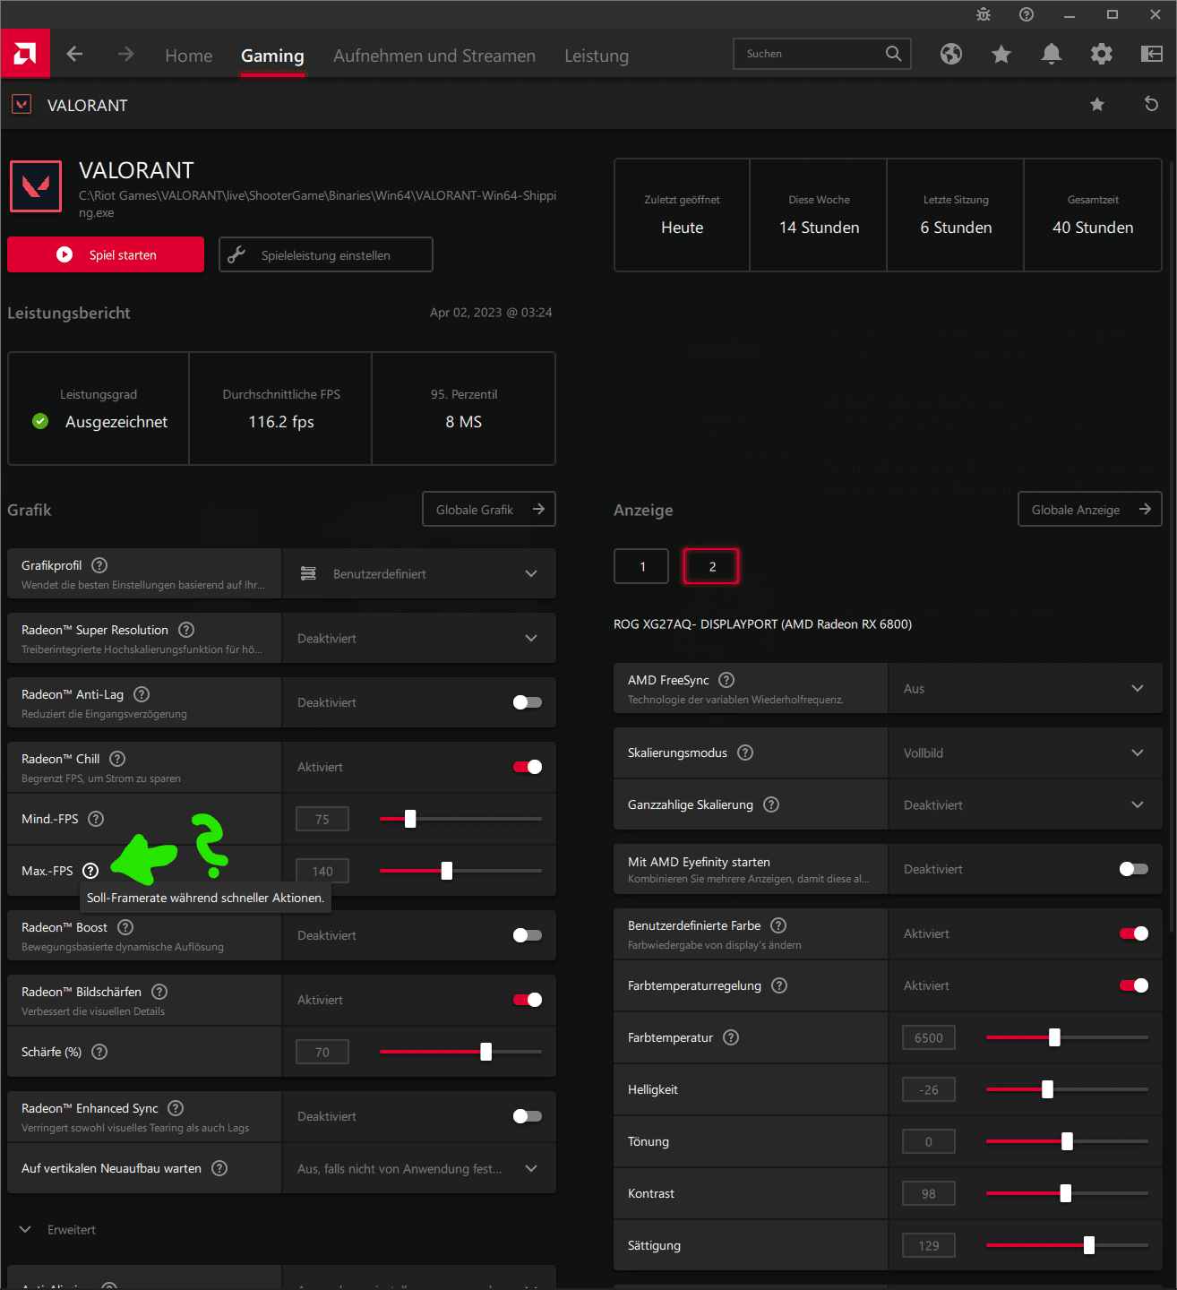Viewport: 1177px width, 1290px height.
Task: Click Spieleleistung einstellen button
Action: pos(326,254)
